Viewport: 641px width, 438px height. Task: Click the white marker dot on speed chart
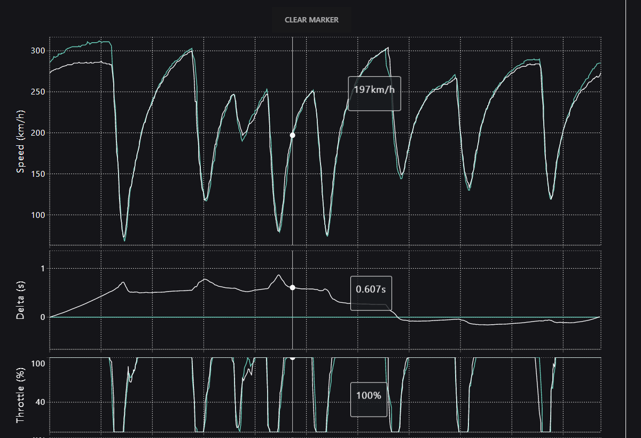[x=292, y=135]
